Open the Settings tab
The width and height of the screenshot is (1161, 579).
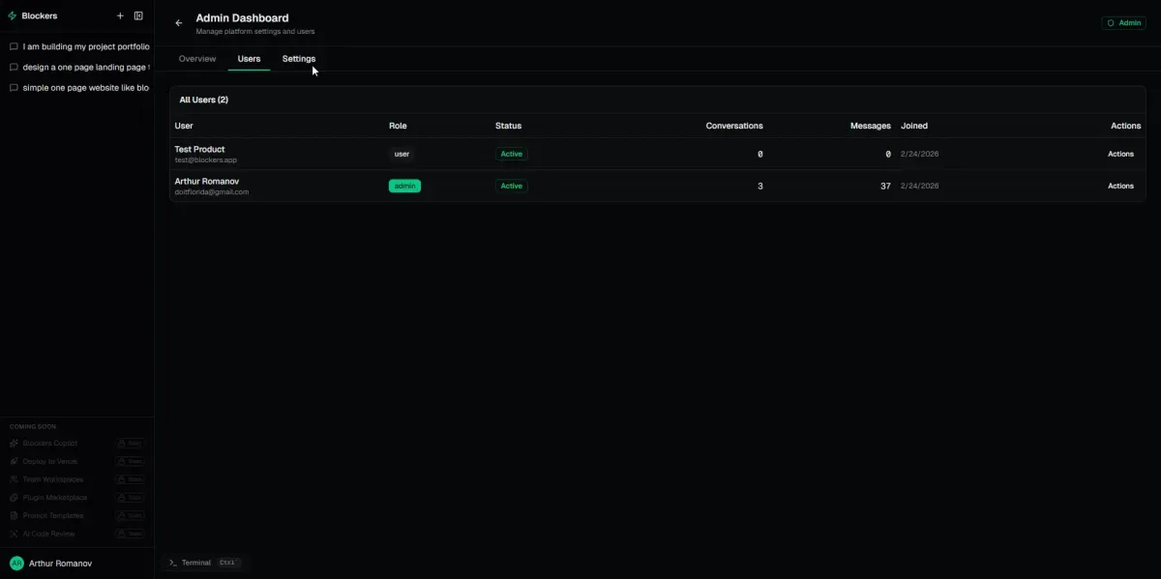coord(298,59)
